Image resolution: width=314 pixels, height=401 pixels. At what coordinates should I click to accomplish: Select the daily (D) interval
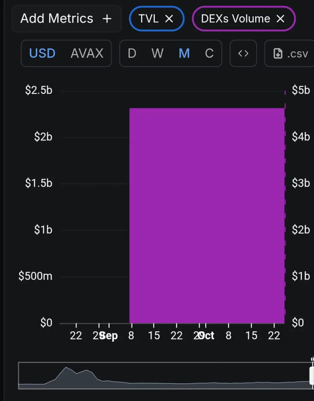coord(132,53)
